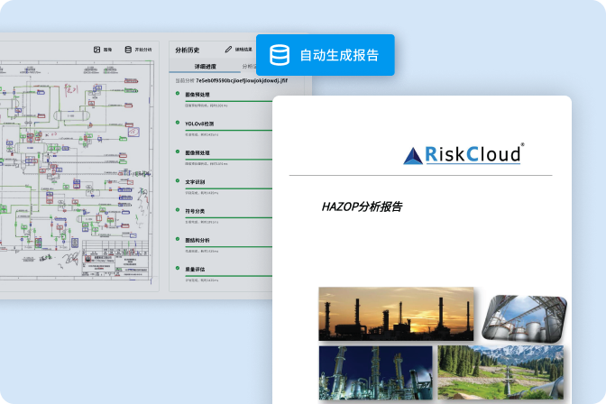Click the mountain forest landscape photo
This screenshot has width=606, height=404.
click(501, 372)
